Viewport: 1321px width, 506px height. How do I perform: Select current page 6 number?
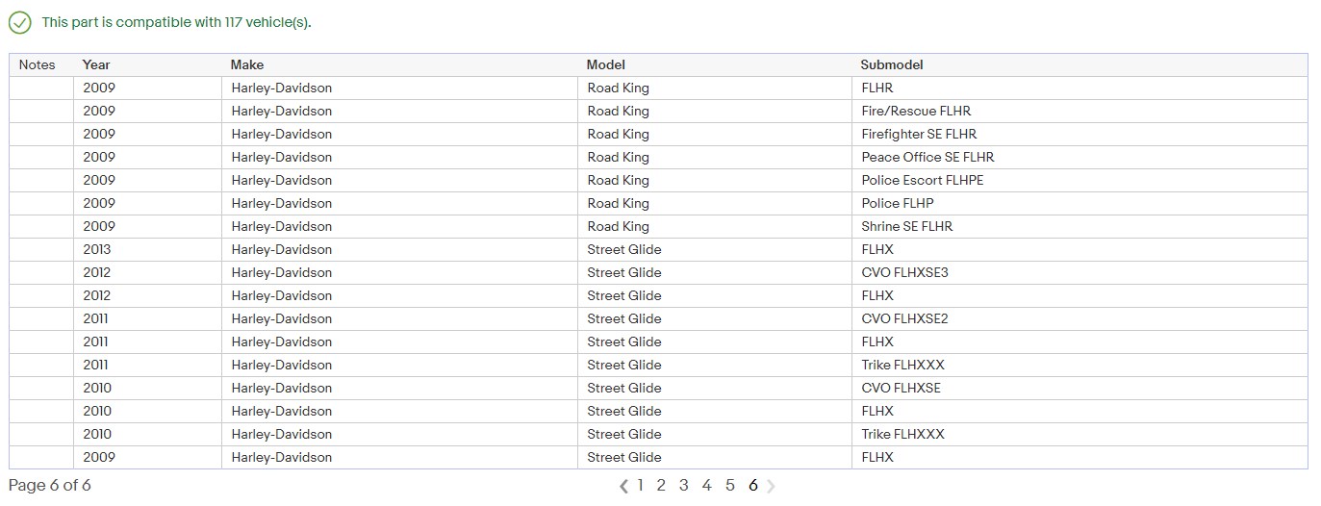752,485
